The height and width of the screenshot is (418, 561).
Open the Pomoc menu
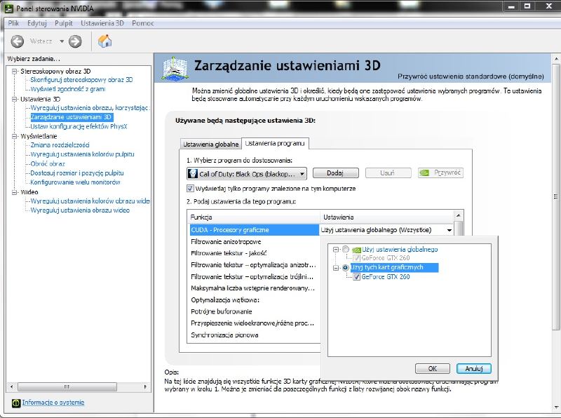[x=143, y=23]
